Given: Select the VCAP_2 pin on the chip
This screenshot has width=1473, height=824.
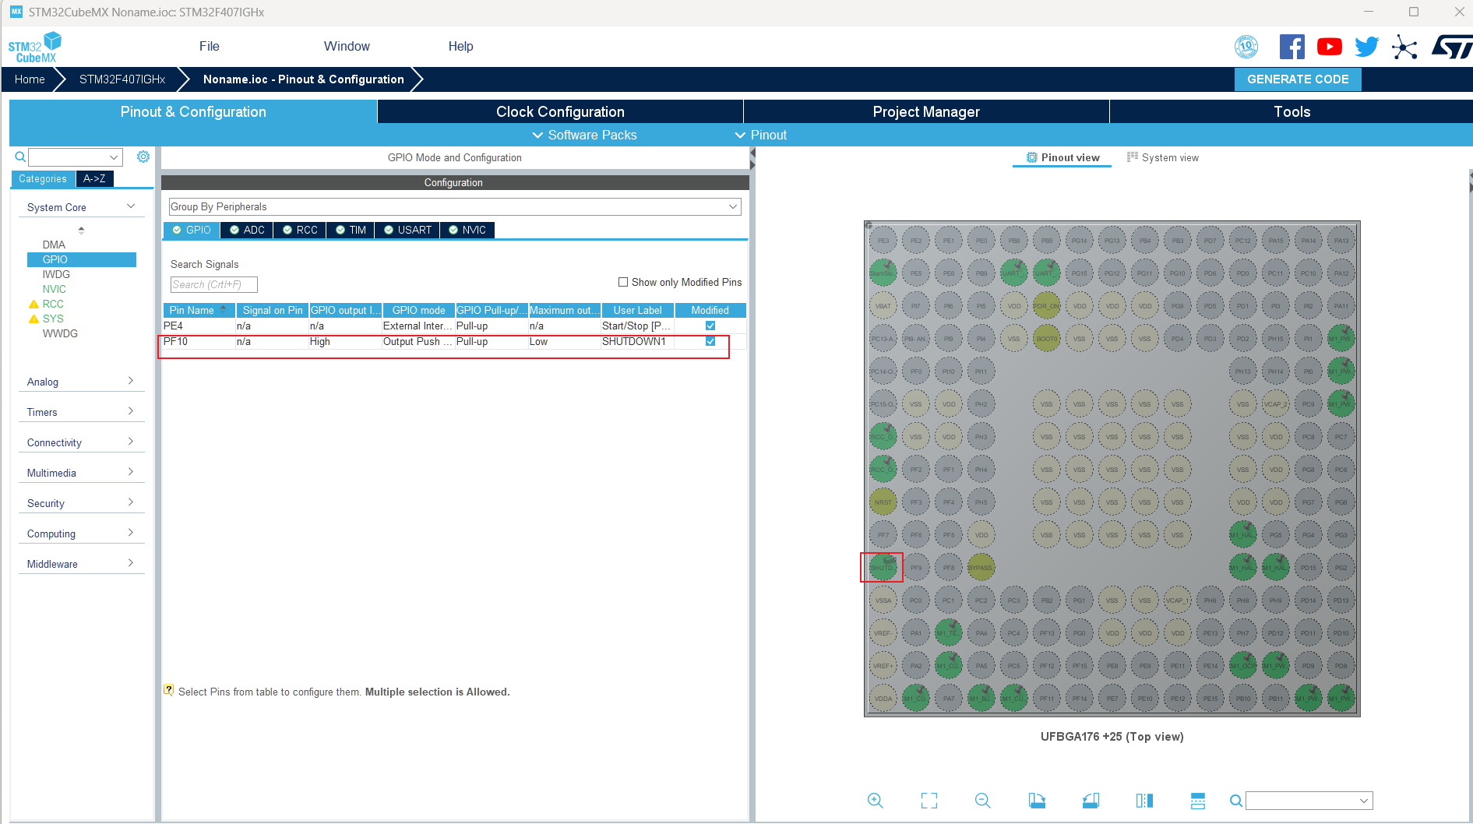Looking at the screenshot, I should (x=1276, y=404).
